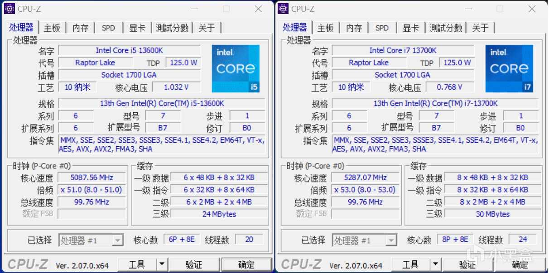Click Socket 1700 LGA in right window
This screenshot has width=549, height=273.
point(403,75)
